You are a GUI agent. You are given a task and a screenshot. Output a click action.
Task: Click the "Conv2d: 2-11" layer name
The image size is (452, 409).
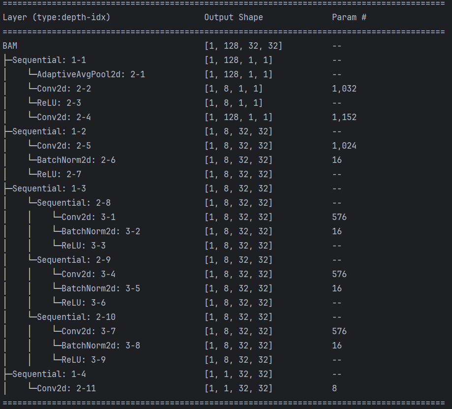[x=66, y=388]
